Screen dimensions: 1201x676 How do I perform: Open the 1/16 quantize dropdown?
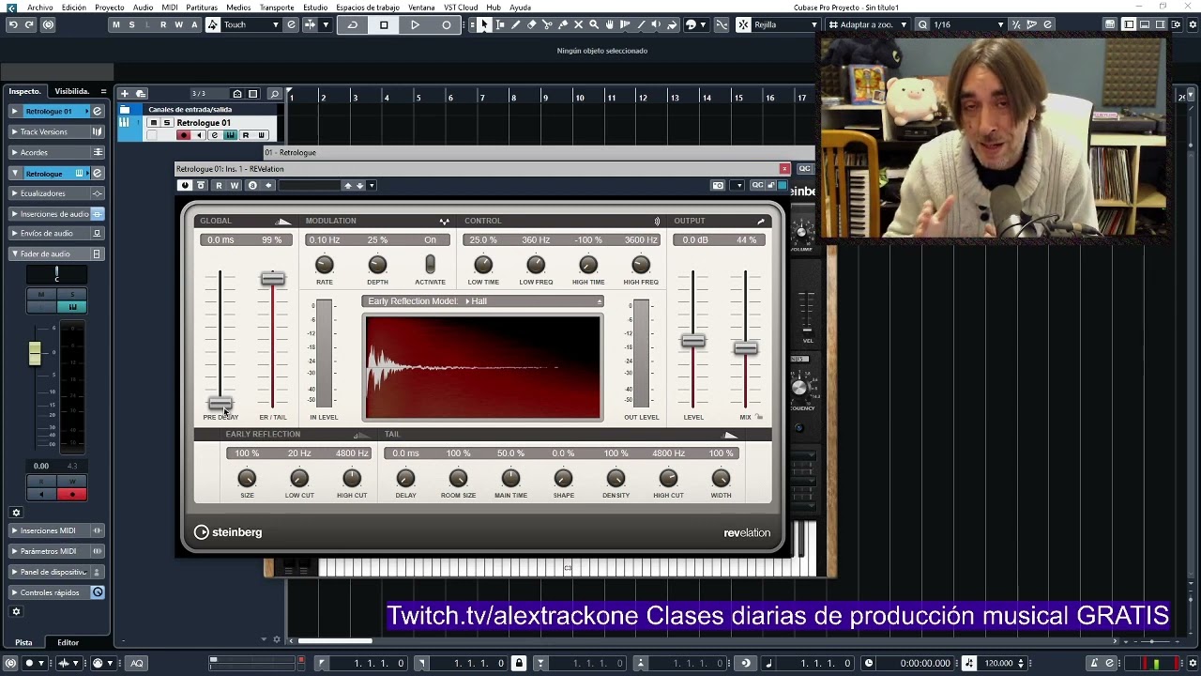click(x=967, y=24)
